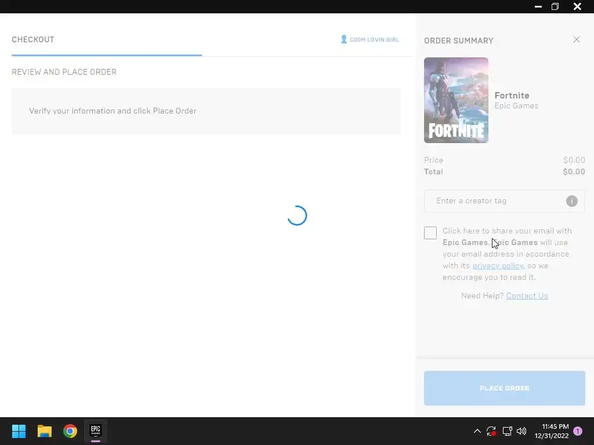
Task: Click the account user icon
Action: coord(343,39)
